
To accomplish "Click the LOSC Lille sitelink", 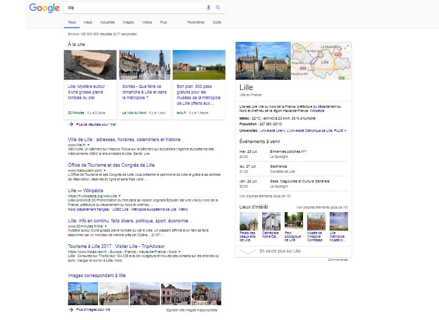I will pos(120,210).
